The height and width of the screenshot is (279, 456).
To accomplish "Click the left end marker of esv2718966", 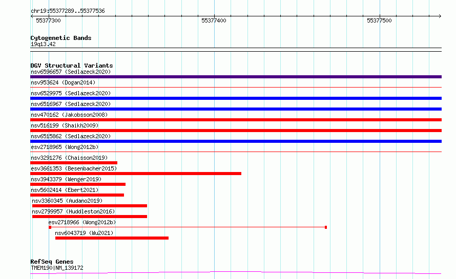I will (x=50, y=227).
